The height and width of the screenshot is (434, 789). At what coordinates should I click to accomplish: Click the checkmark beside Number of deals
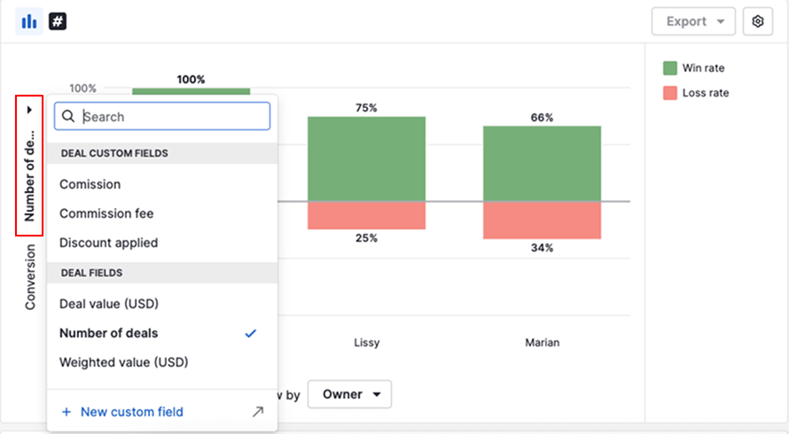coord(251,333)
